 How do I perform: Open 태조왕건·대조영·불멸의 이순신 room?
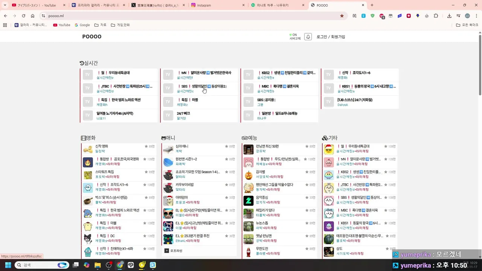pos(360,238)
